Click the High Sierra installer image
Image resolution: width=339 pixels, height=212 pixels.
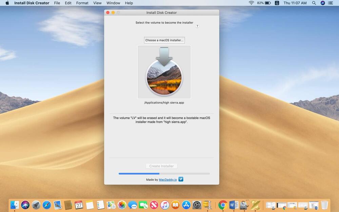pos(164,72)
